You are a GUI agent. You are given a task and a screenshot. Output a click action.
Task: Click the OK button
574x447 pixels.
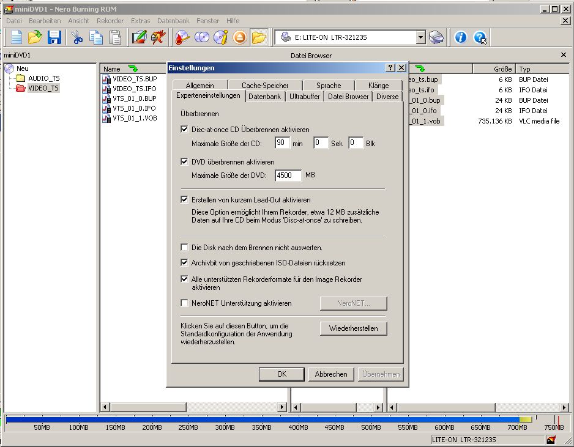click(x=281, y=374)
